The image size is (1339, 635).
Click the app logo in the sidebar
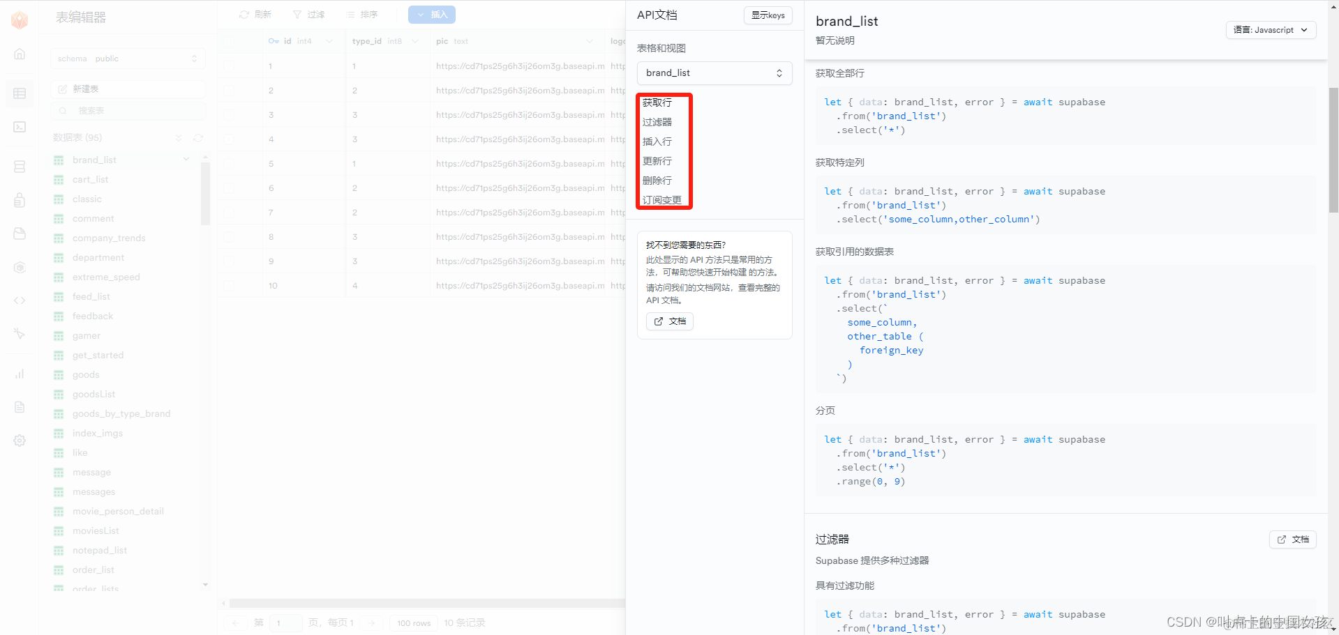click(x=20, y=20)
